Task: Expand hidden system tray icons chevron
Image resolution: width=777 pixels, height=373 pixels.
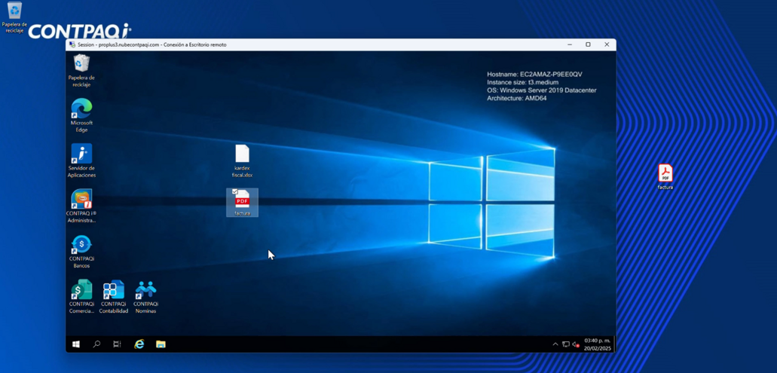Action: (555, 344)
